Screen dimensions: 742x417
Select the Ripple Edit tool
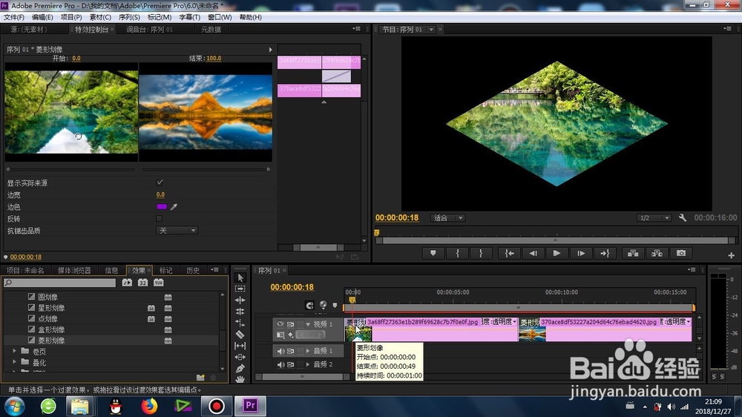pyautogui.click(x=240, y=300)
